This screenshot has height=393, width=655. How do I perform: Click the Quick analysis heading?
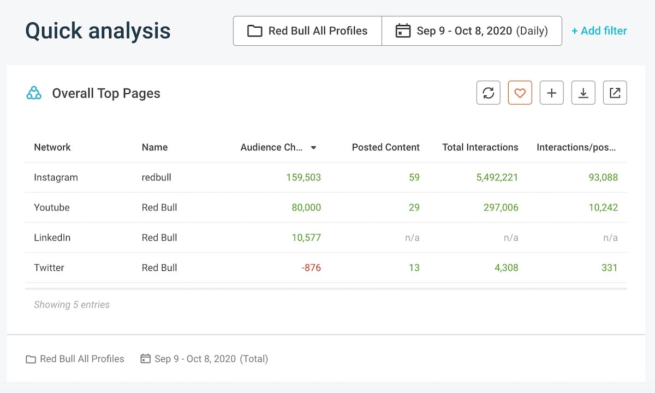click(x=98, y=31)
